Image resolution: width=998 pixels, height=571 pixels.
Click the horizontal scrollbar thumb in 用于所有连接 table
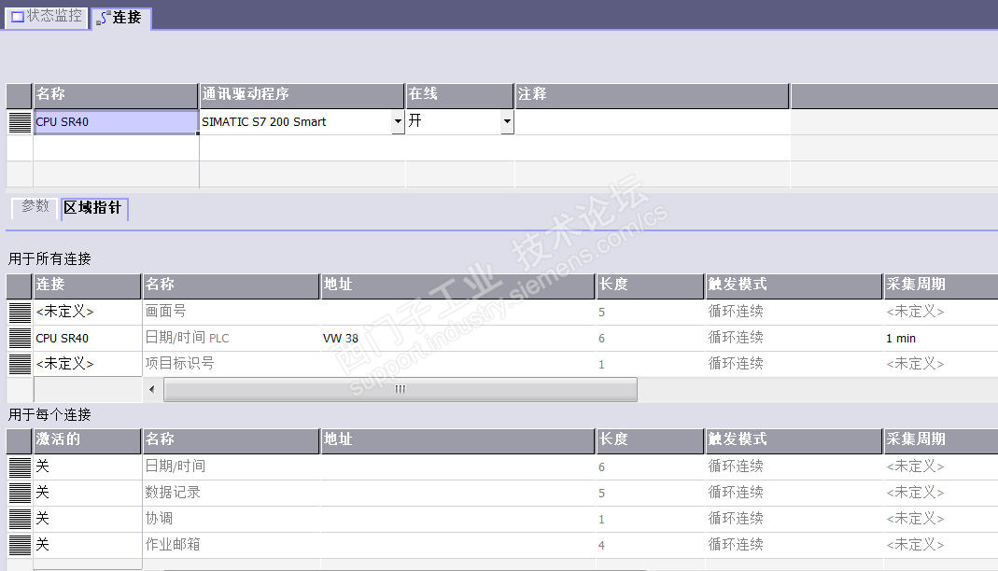[x=401, y=389]
